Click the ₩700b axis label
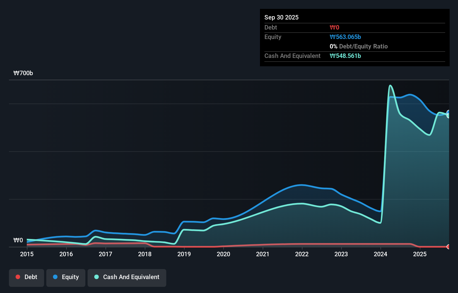This screenshot has width=458, height=293. coord(23,73)
